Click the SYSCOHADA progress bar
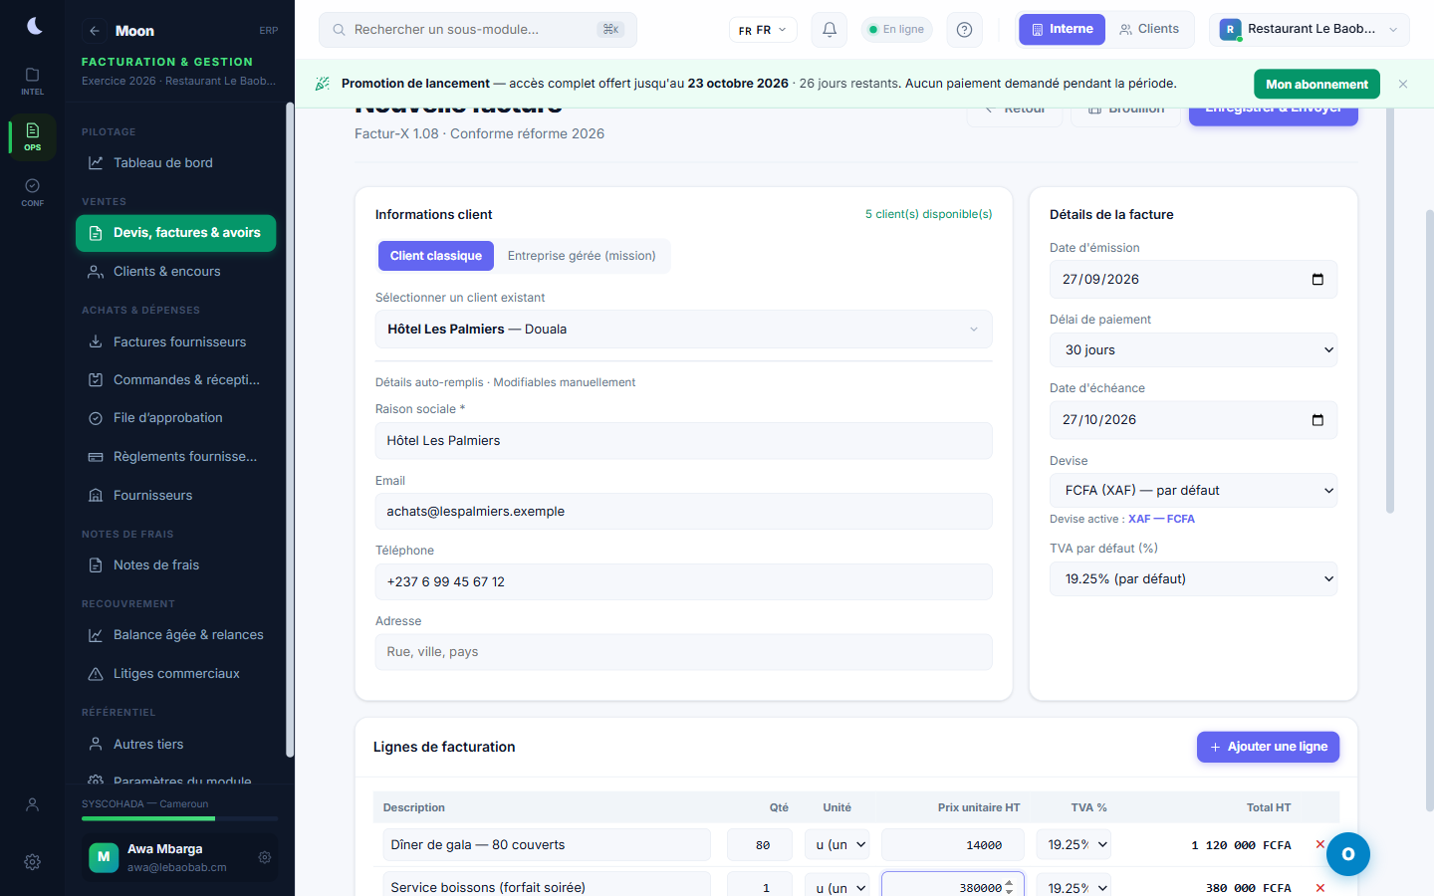This screenshot has height=896, width=1434. [x=180, y=818]
